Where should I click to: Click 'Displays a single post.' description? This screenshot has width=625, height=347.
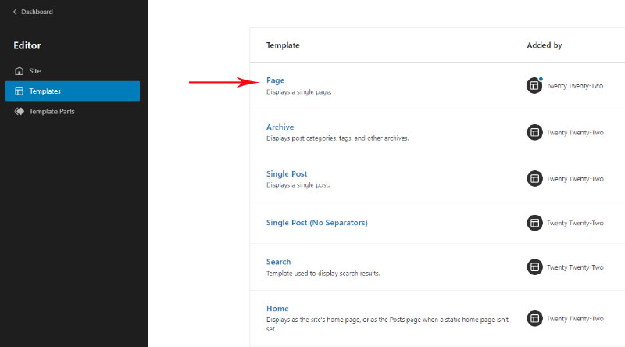[x=298, y=184]
